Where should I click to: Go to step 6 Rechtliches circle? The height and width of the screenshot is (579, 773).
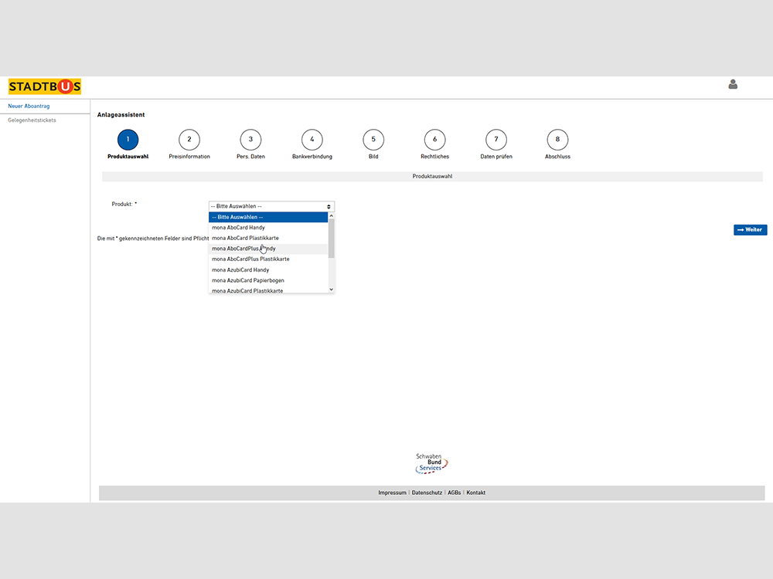click(x=434, y=140)
